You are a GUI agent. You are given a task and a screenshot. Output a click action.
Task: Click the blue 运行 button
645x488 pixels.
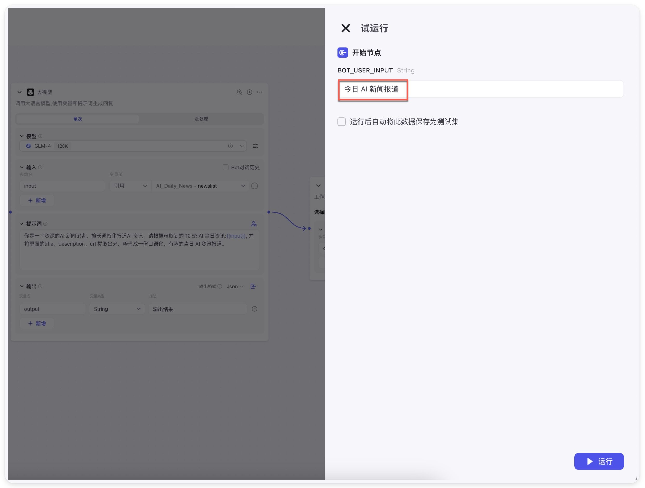click(599, 461)
